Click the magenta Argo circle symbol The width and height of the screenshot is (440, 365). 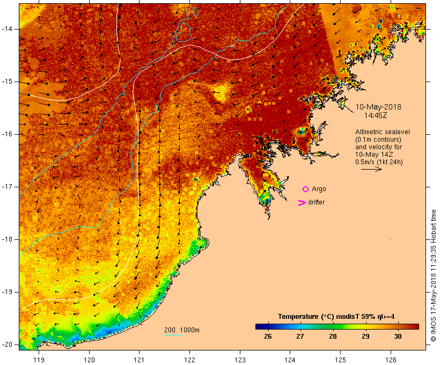tap(306, 189)
